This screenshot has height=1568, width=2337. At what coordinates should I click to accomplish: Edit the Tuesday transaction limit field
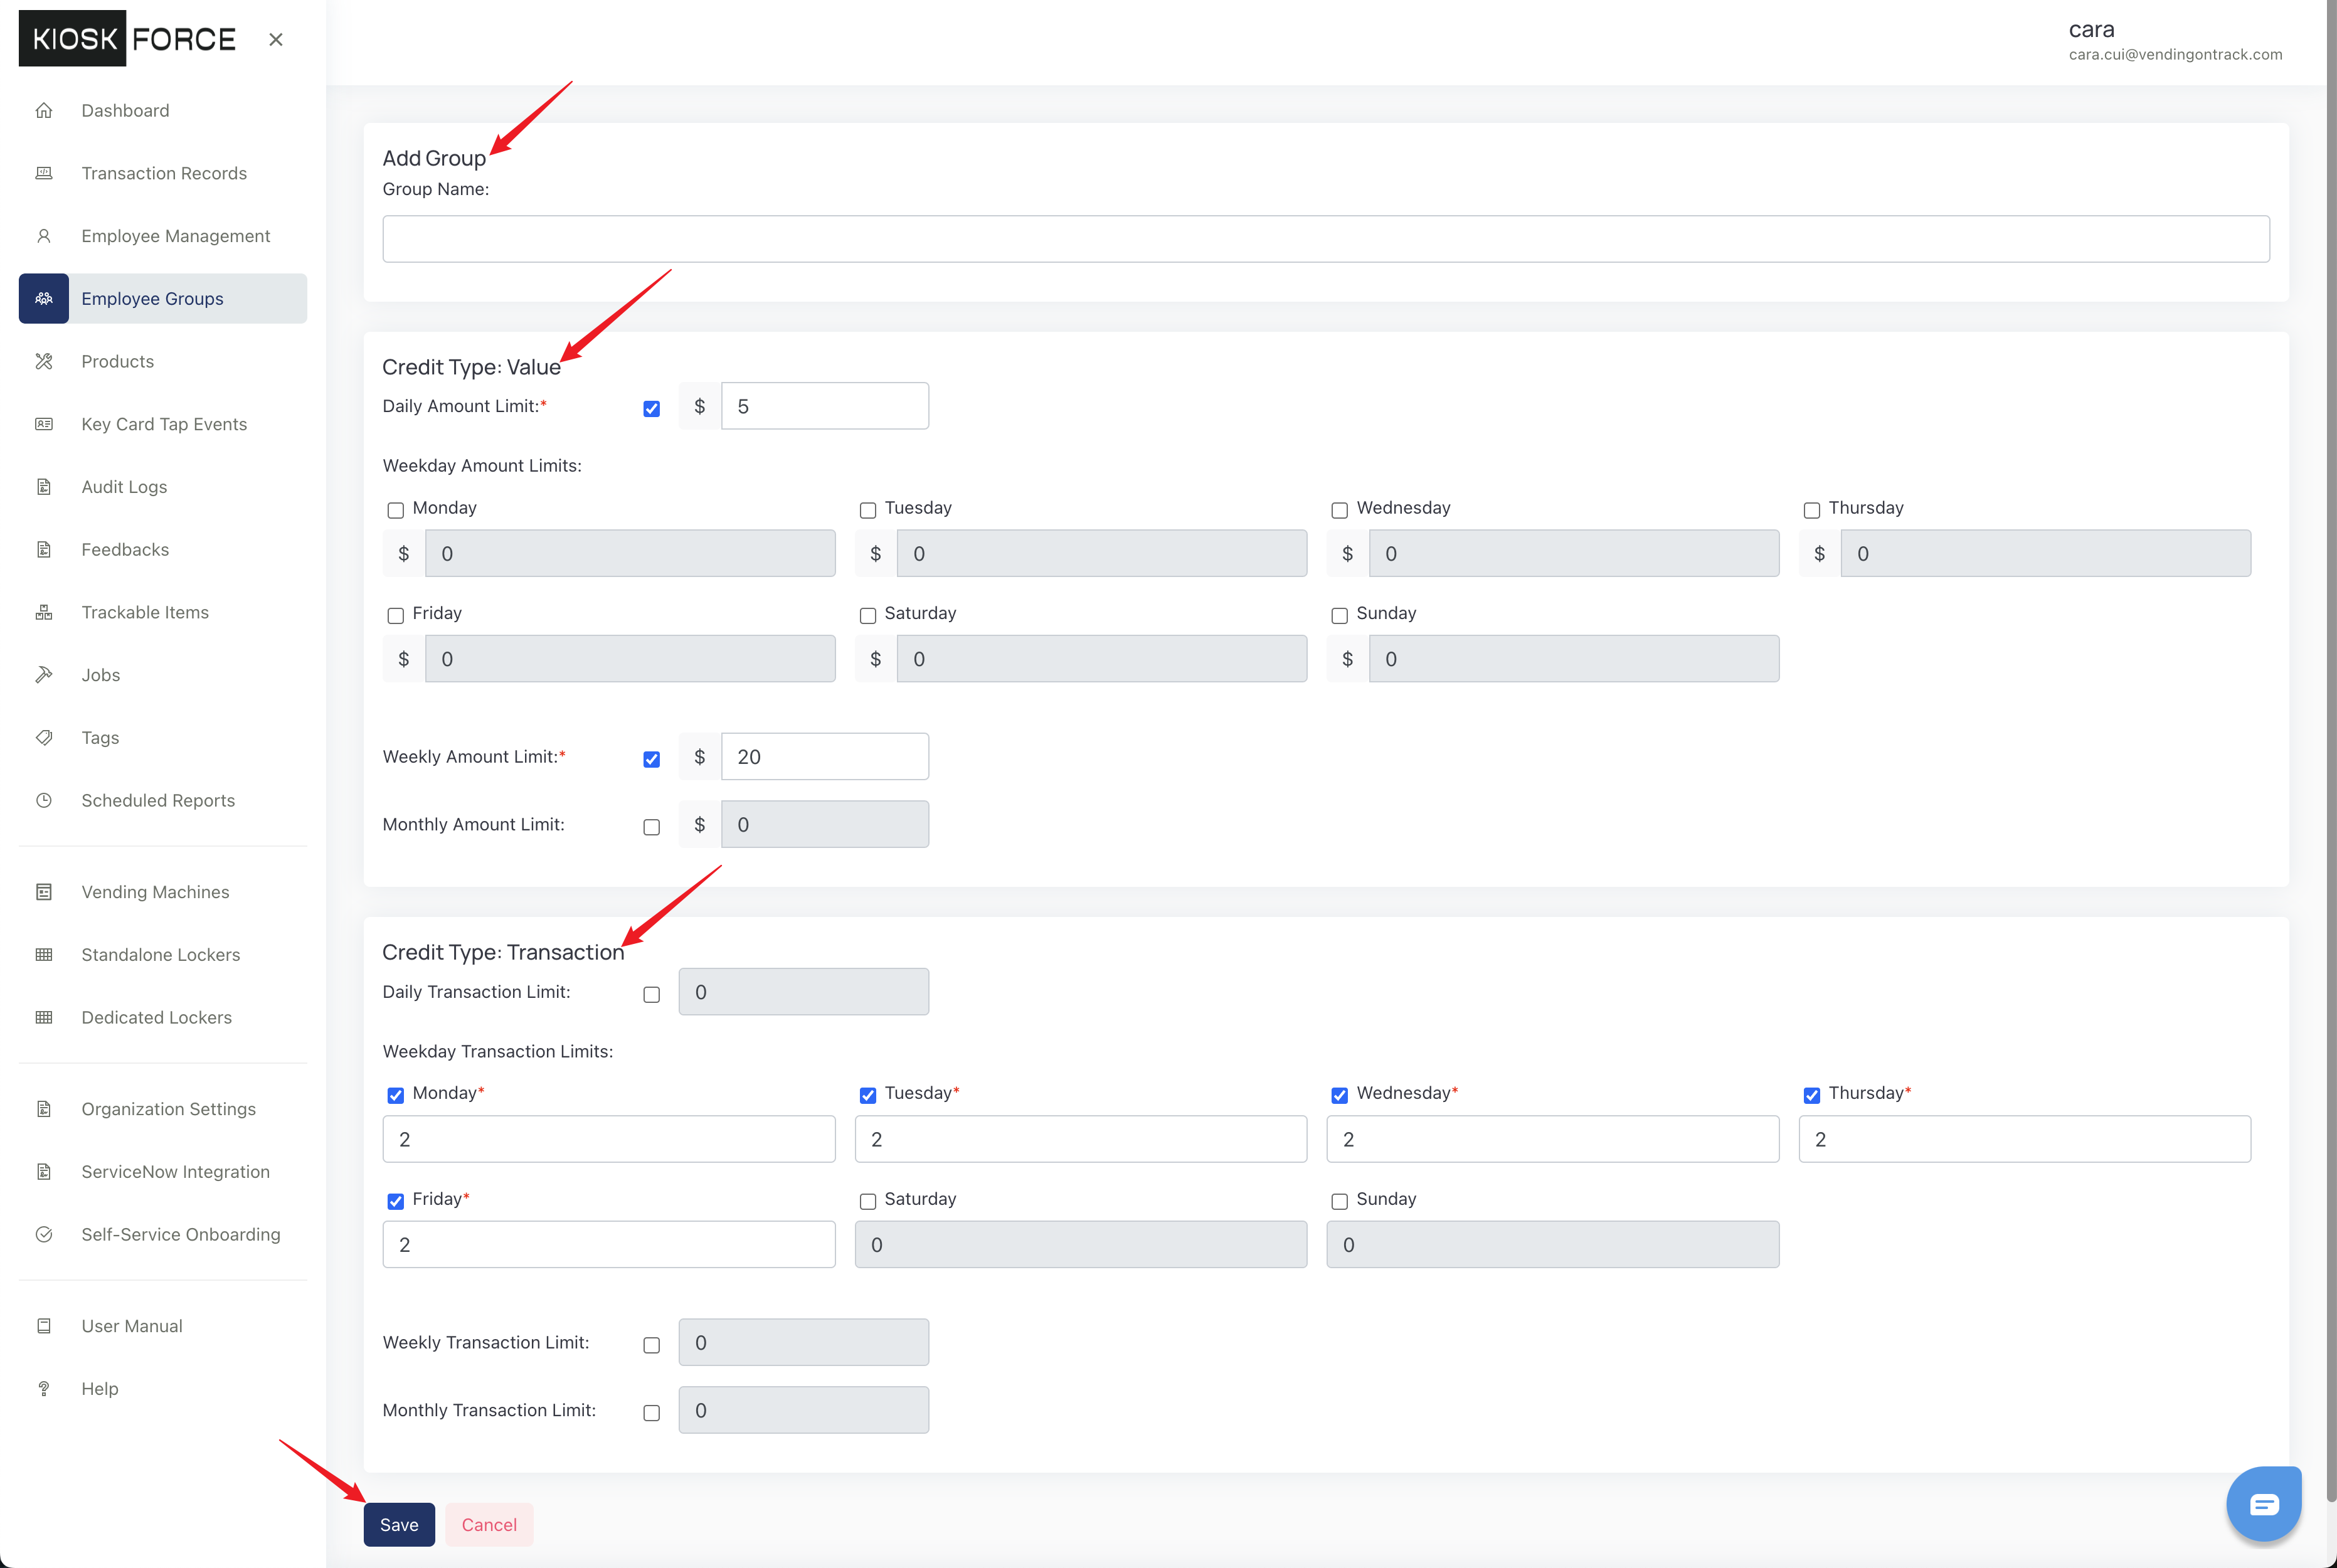point(1081,1139)
